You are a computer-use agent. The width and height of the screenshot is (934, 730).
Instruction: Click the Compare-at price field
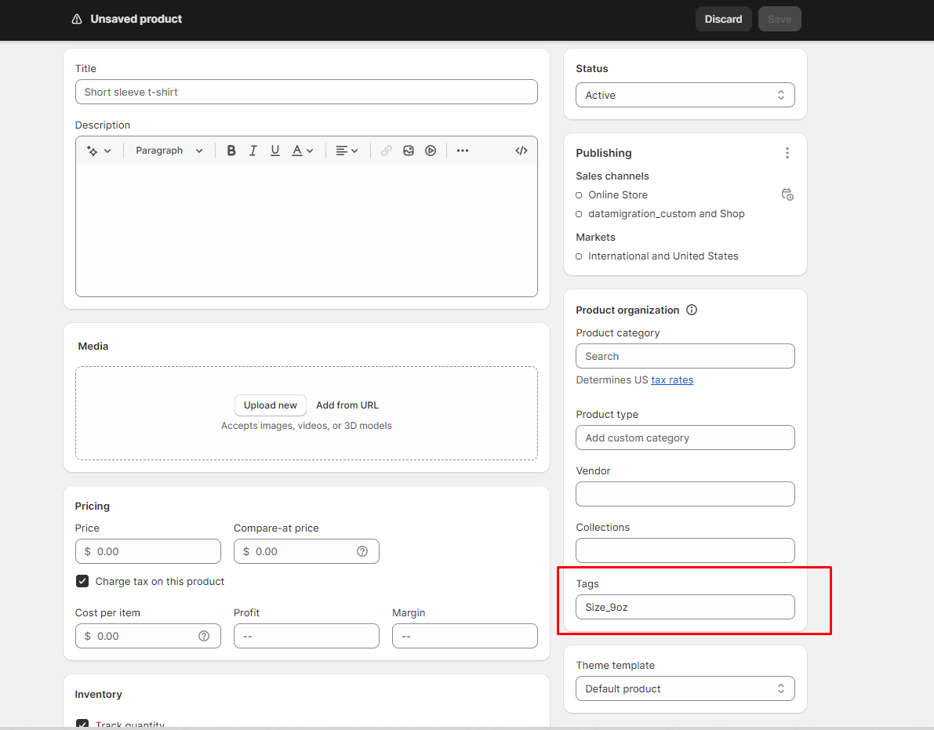(x=306, y=551)
